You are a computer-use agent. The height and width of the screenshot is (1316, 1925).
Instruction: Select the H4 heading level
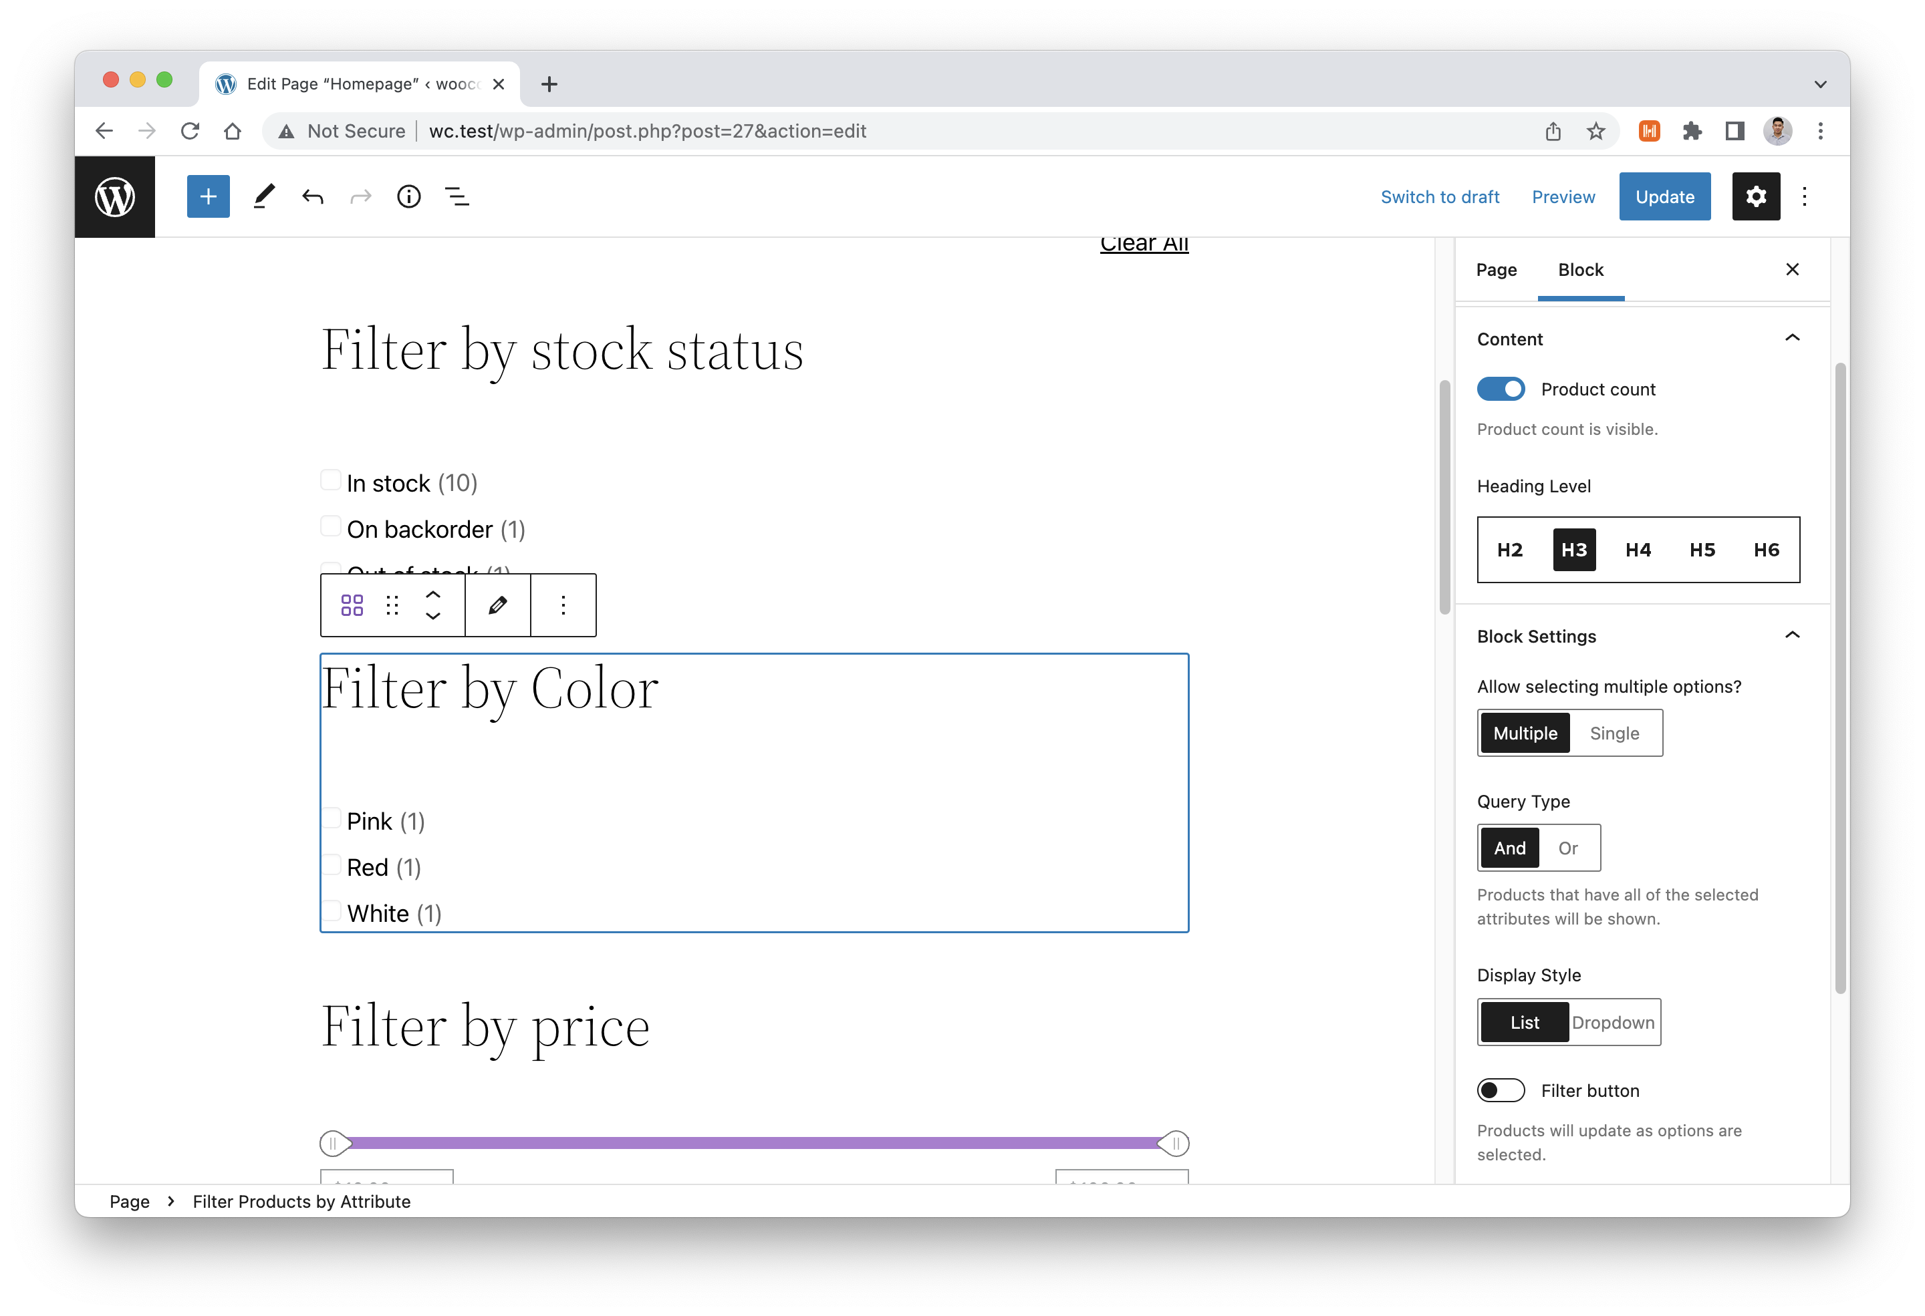point(1638,550)
